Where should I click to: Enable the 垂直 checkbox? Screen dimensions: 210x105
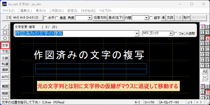pyautogui.click(x=57, y=18)
